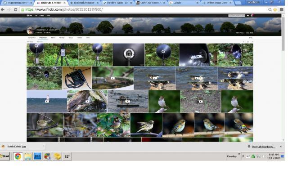Reload the Flickr page
This screenshot has width=288, height=169.
click(x=15, y=9)
